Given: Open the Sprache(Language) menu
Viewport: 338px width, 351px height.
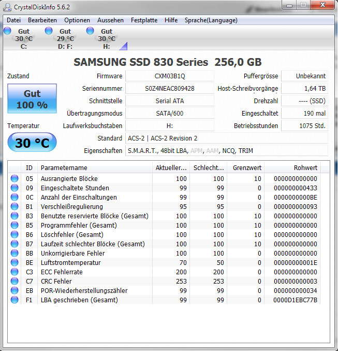Looking at the screenshot, I should (x=211, y=20).
